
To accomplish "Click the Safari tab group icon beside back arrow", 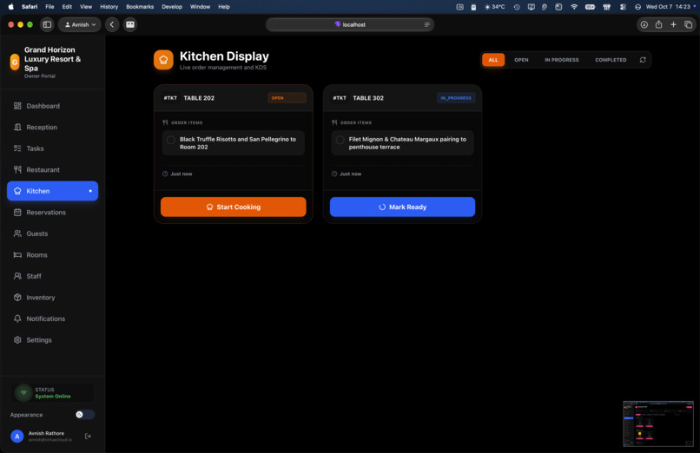I will click(x=130, y=24).
